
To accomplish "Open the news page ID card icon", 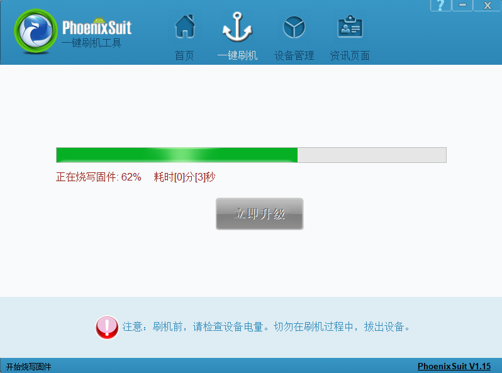I will point(350,27).
